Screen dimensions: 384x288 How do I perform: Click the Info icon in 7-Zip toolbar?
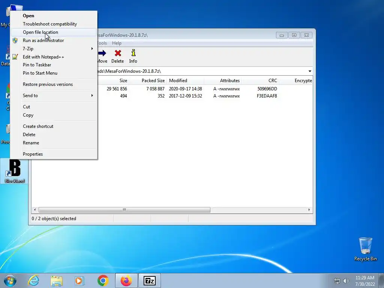tap(133, 53)
